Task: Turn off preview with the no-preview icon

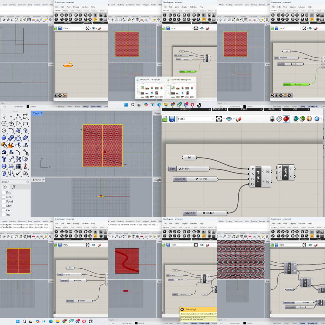Action: (272, 119)
